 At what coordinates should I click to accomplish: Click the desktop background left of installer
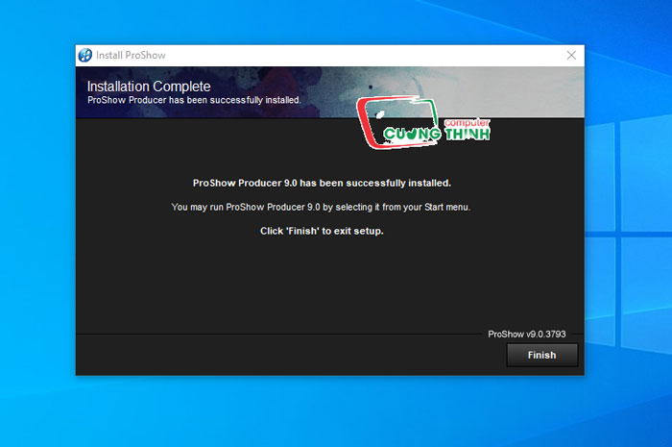[37, 214]
